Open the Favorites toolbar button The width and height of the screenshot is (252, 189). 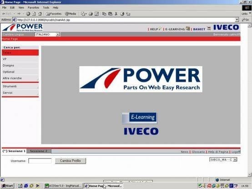click(x=54, y=14)
